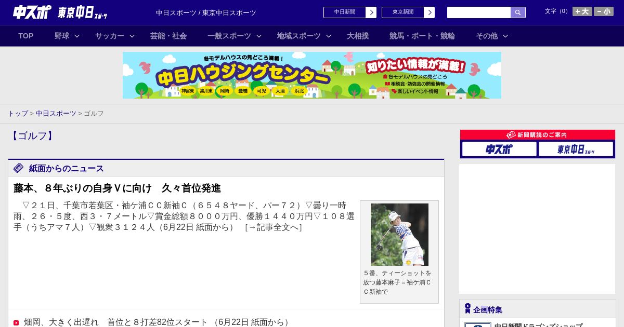This screenshot has width=624, height=327.
Task: Click the 東京中日スポーツ subscription button in sidebar
Action: 576,149
